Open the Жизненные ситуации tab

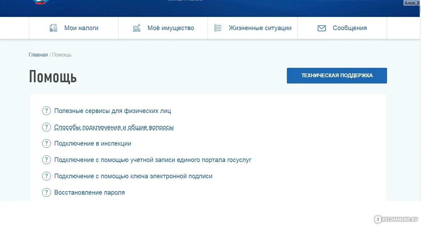click(x=253, y=28)
